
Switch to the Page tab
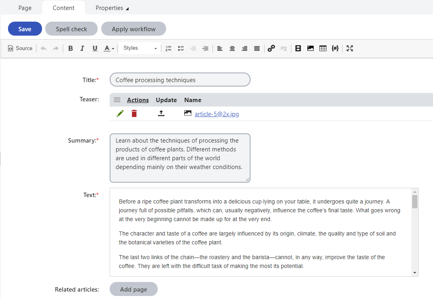(25, 8)
